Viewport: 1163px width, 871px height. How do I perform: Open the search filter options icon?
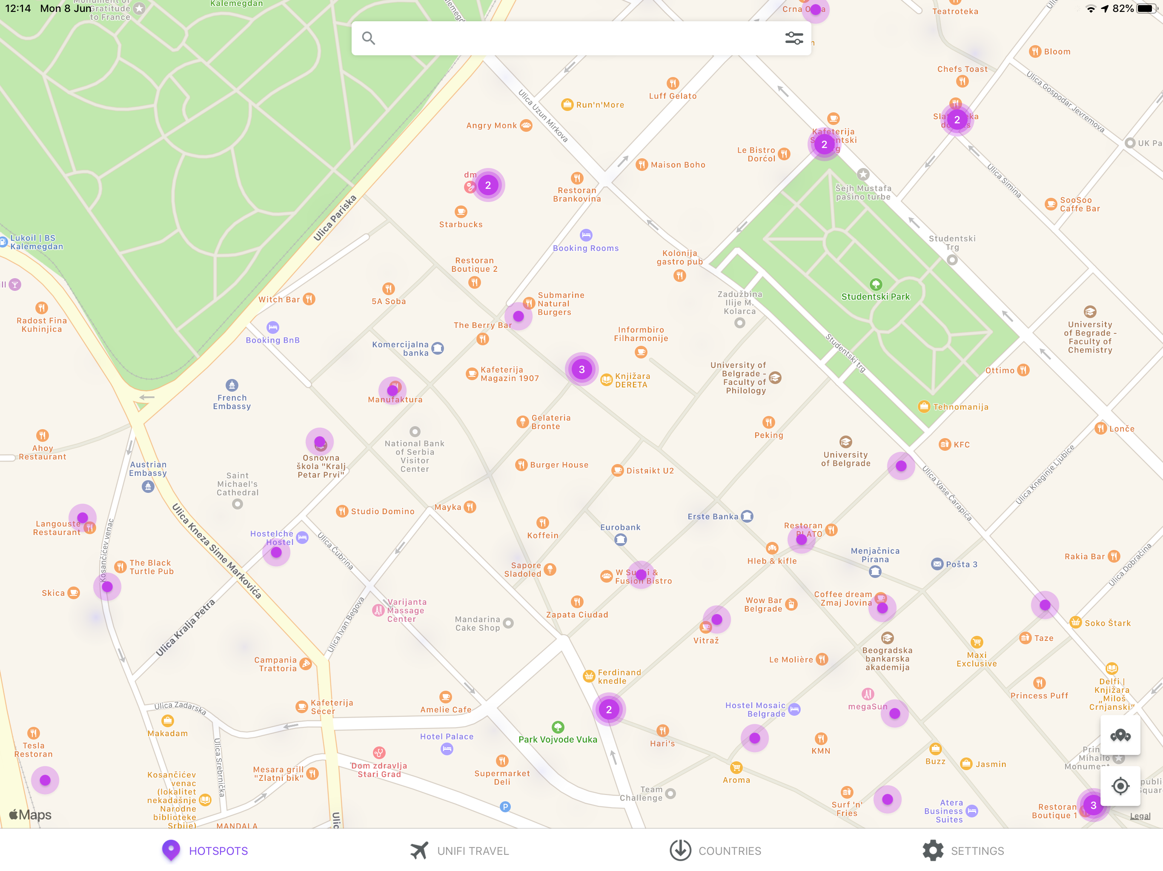[794, 38]
